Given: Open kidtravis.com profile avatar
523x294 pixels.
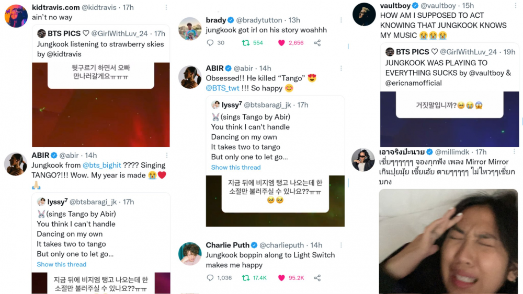Looking at the screenshot, I should point(16,16).
